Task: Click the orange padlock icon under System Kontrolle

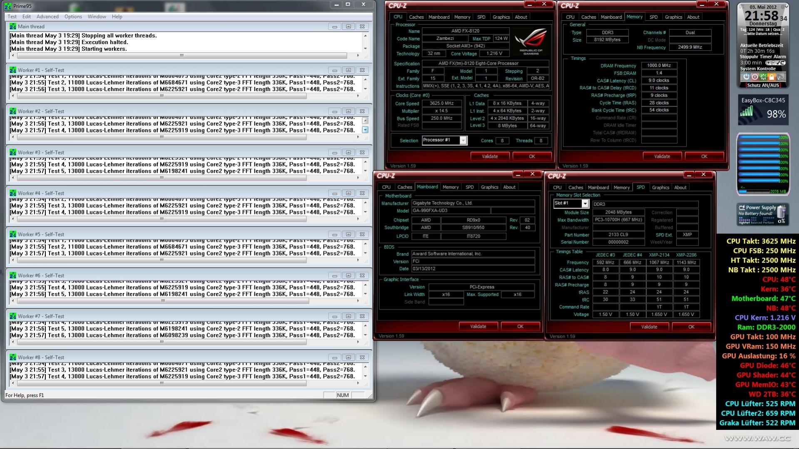Action: click(772, 77)
